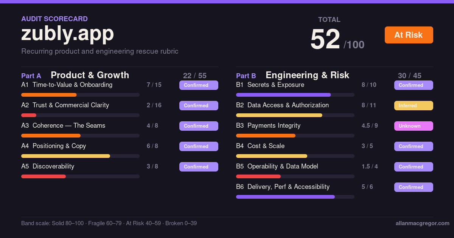Click the AUDIT SCORECARD label
Screen dimensions: 454x238
(x=54, y=19)
